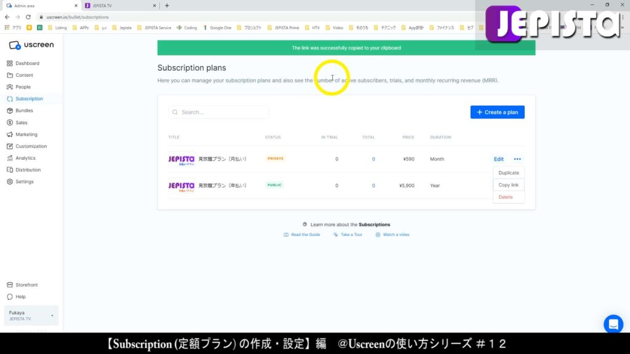The width and height of the screenshot is (630, 354).
Task: Click the yearly plan JEPISTA thumbnail
Action: [181, 186]
